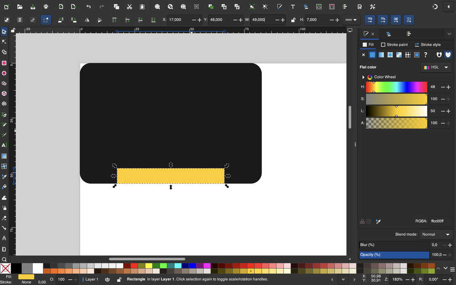456x285 pixels.
Task: Select the Ellipse circle tool
Action: tap(4, 73)
